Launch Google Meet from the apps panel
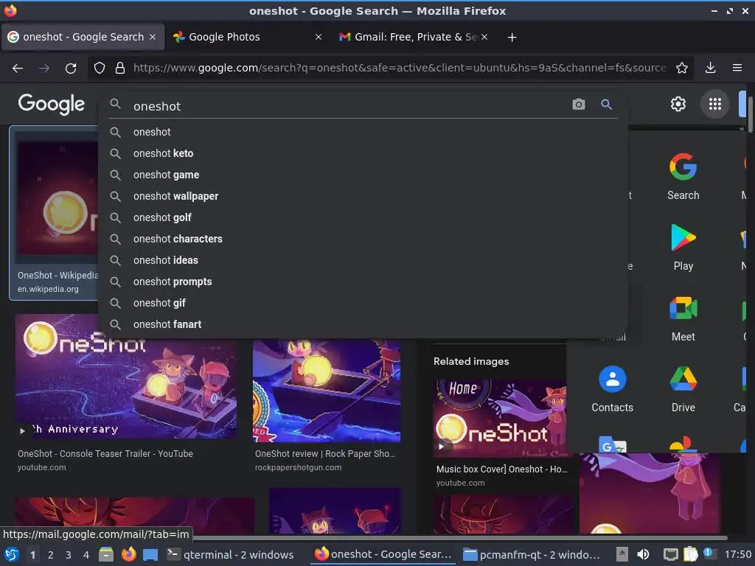 pos(683,318)
